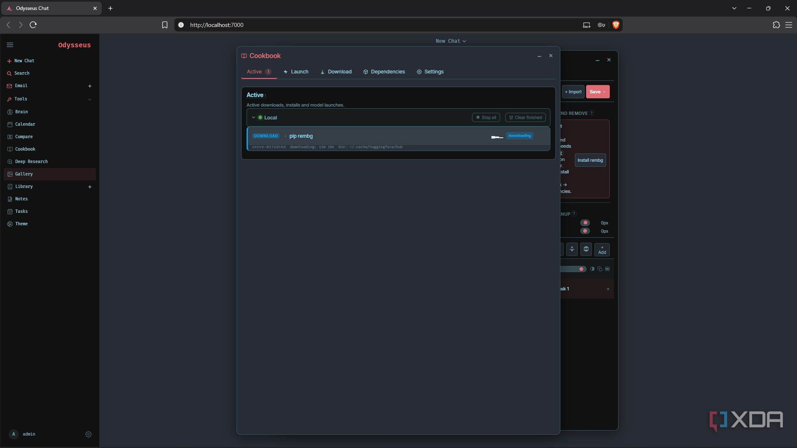Image resolution: width=797 pixels, height=448 pixels.
Task: Click the Brain icon in sidebar
Action: (10, 112)
